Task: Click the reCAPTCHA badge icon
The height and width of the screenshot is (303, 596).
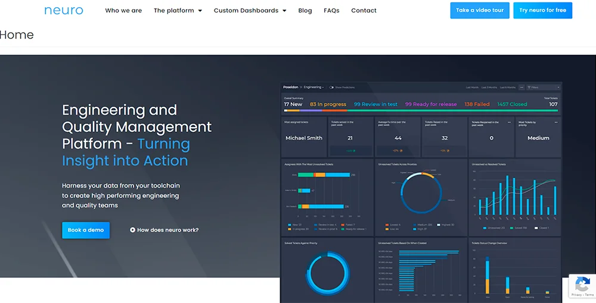Action: point(582,284)
